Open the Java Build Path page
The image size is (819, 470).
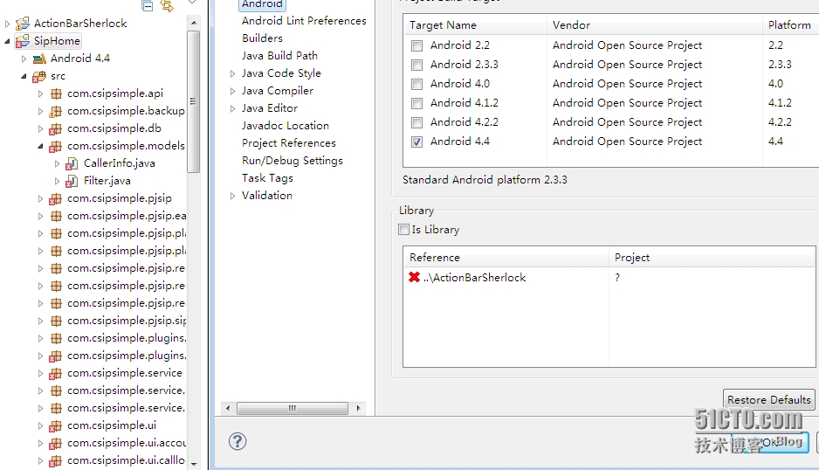[279, 55]
